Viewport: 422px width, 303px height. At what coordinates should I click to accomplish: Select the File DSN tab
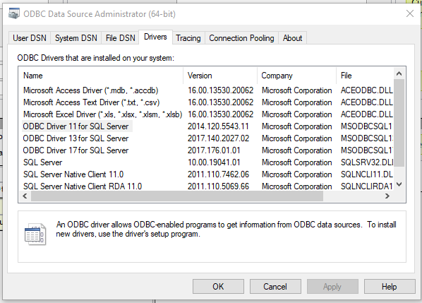(x=120, y=38)
